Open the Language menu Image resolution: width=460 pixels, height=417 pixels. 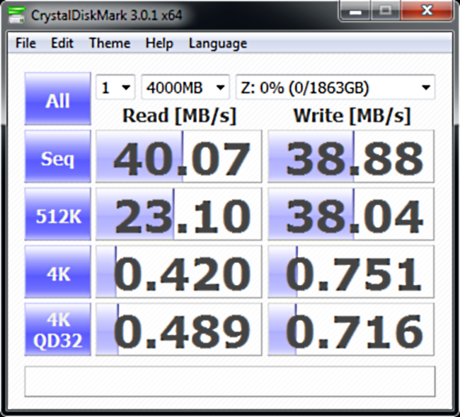tap(218, 43)
